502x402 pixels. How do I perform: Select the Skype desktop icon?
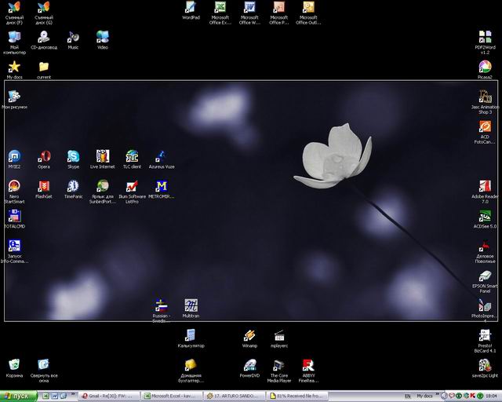[x=73, y=159]
